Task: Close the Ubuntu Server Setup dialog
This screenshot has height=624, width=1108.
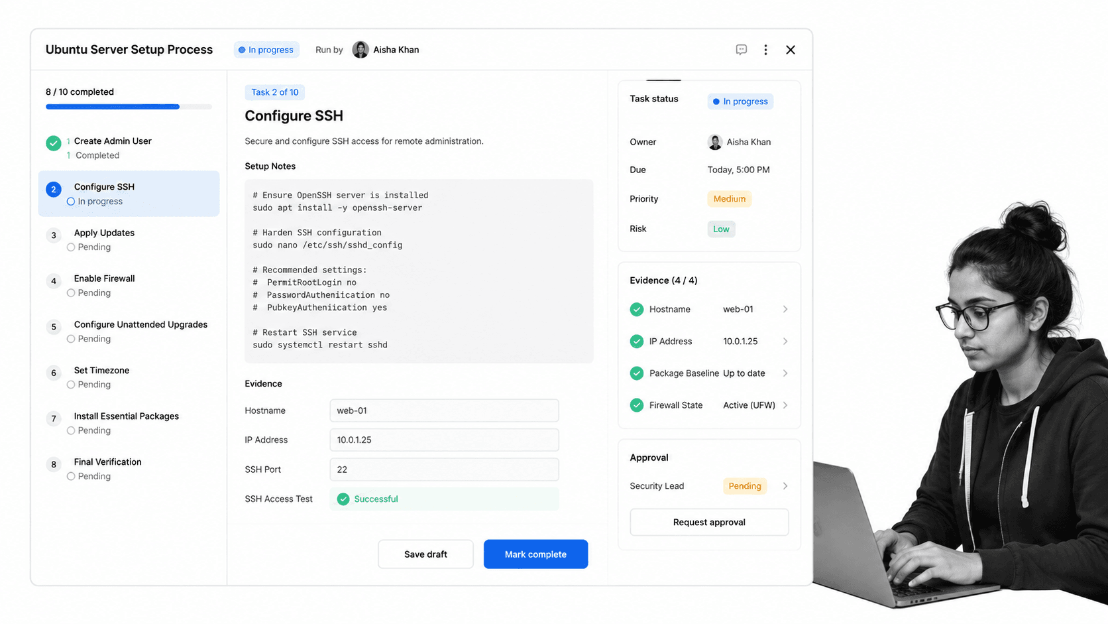Action: 791,50
